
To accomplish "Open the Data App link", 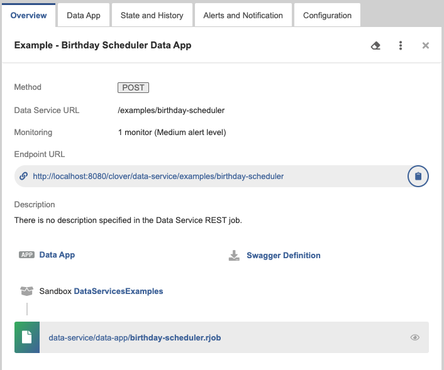I will pos(57,255).
